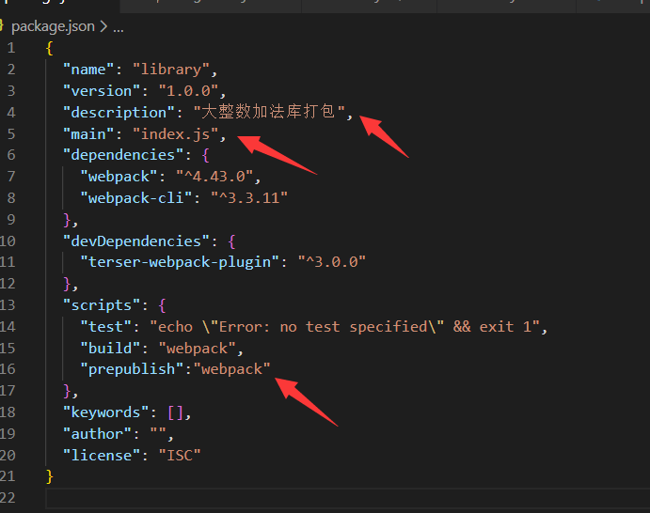Click the "1.0.0" version value
The height and width of the screenshot is (513, 650).
point(189,91)
